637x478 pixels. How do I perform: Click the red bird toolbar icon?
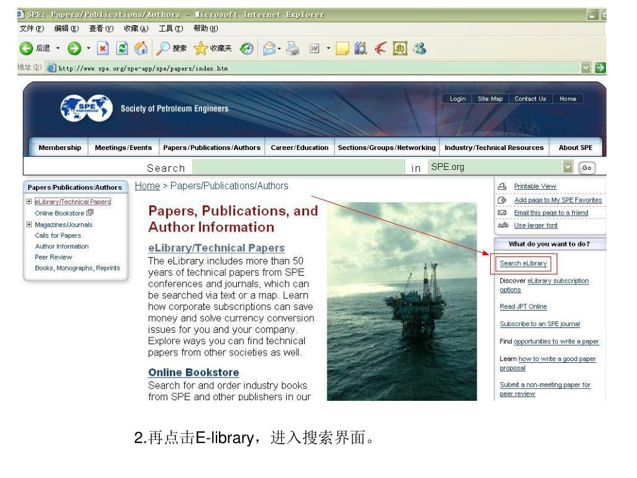tap(380, 49)
